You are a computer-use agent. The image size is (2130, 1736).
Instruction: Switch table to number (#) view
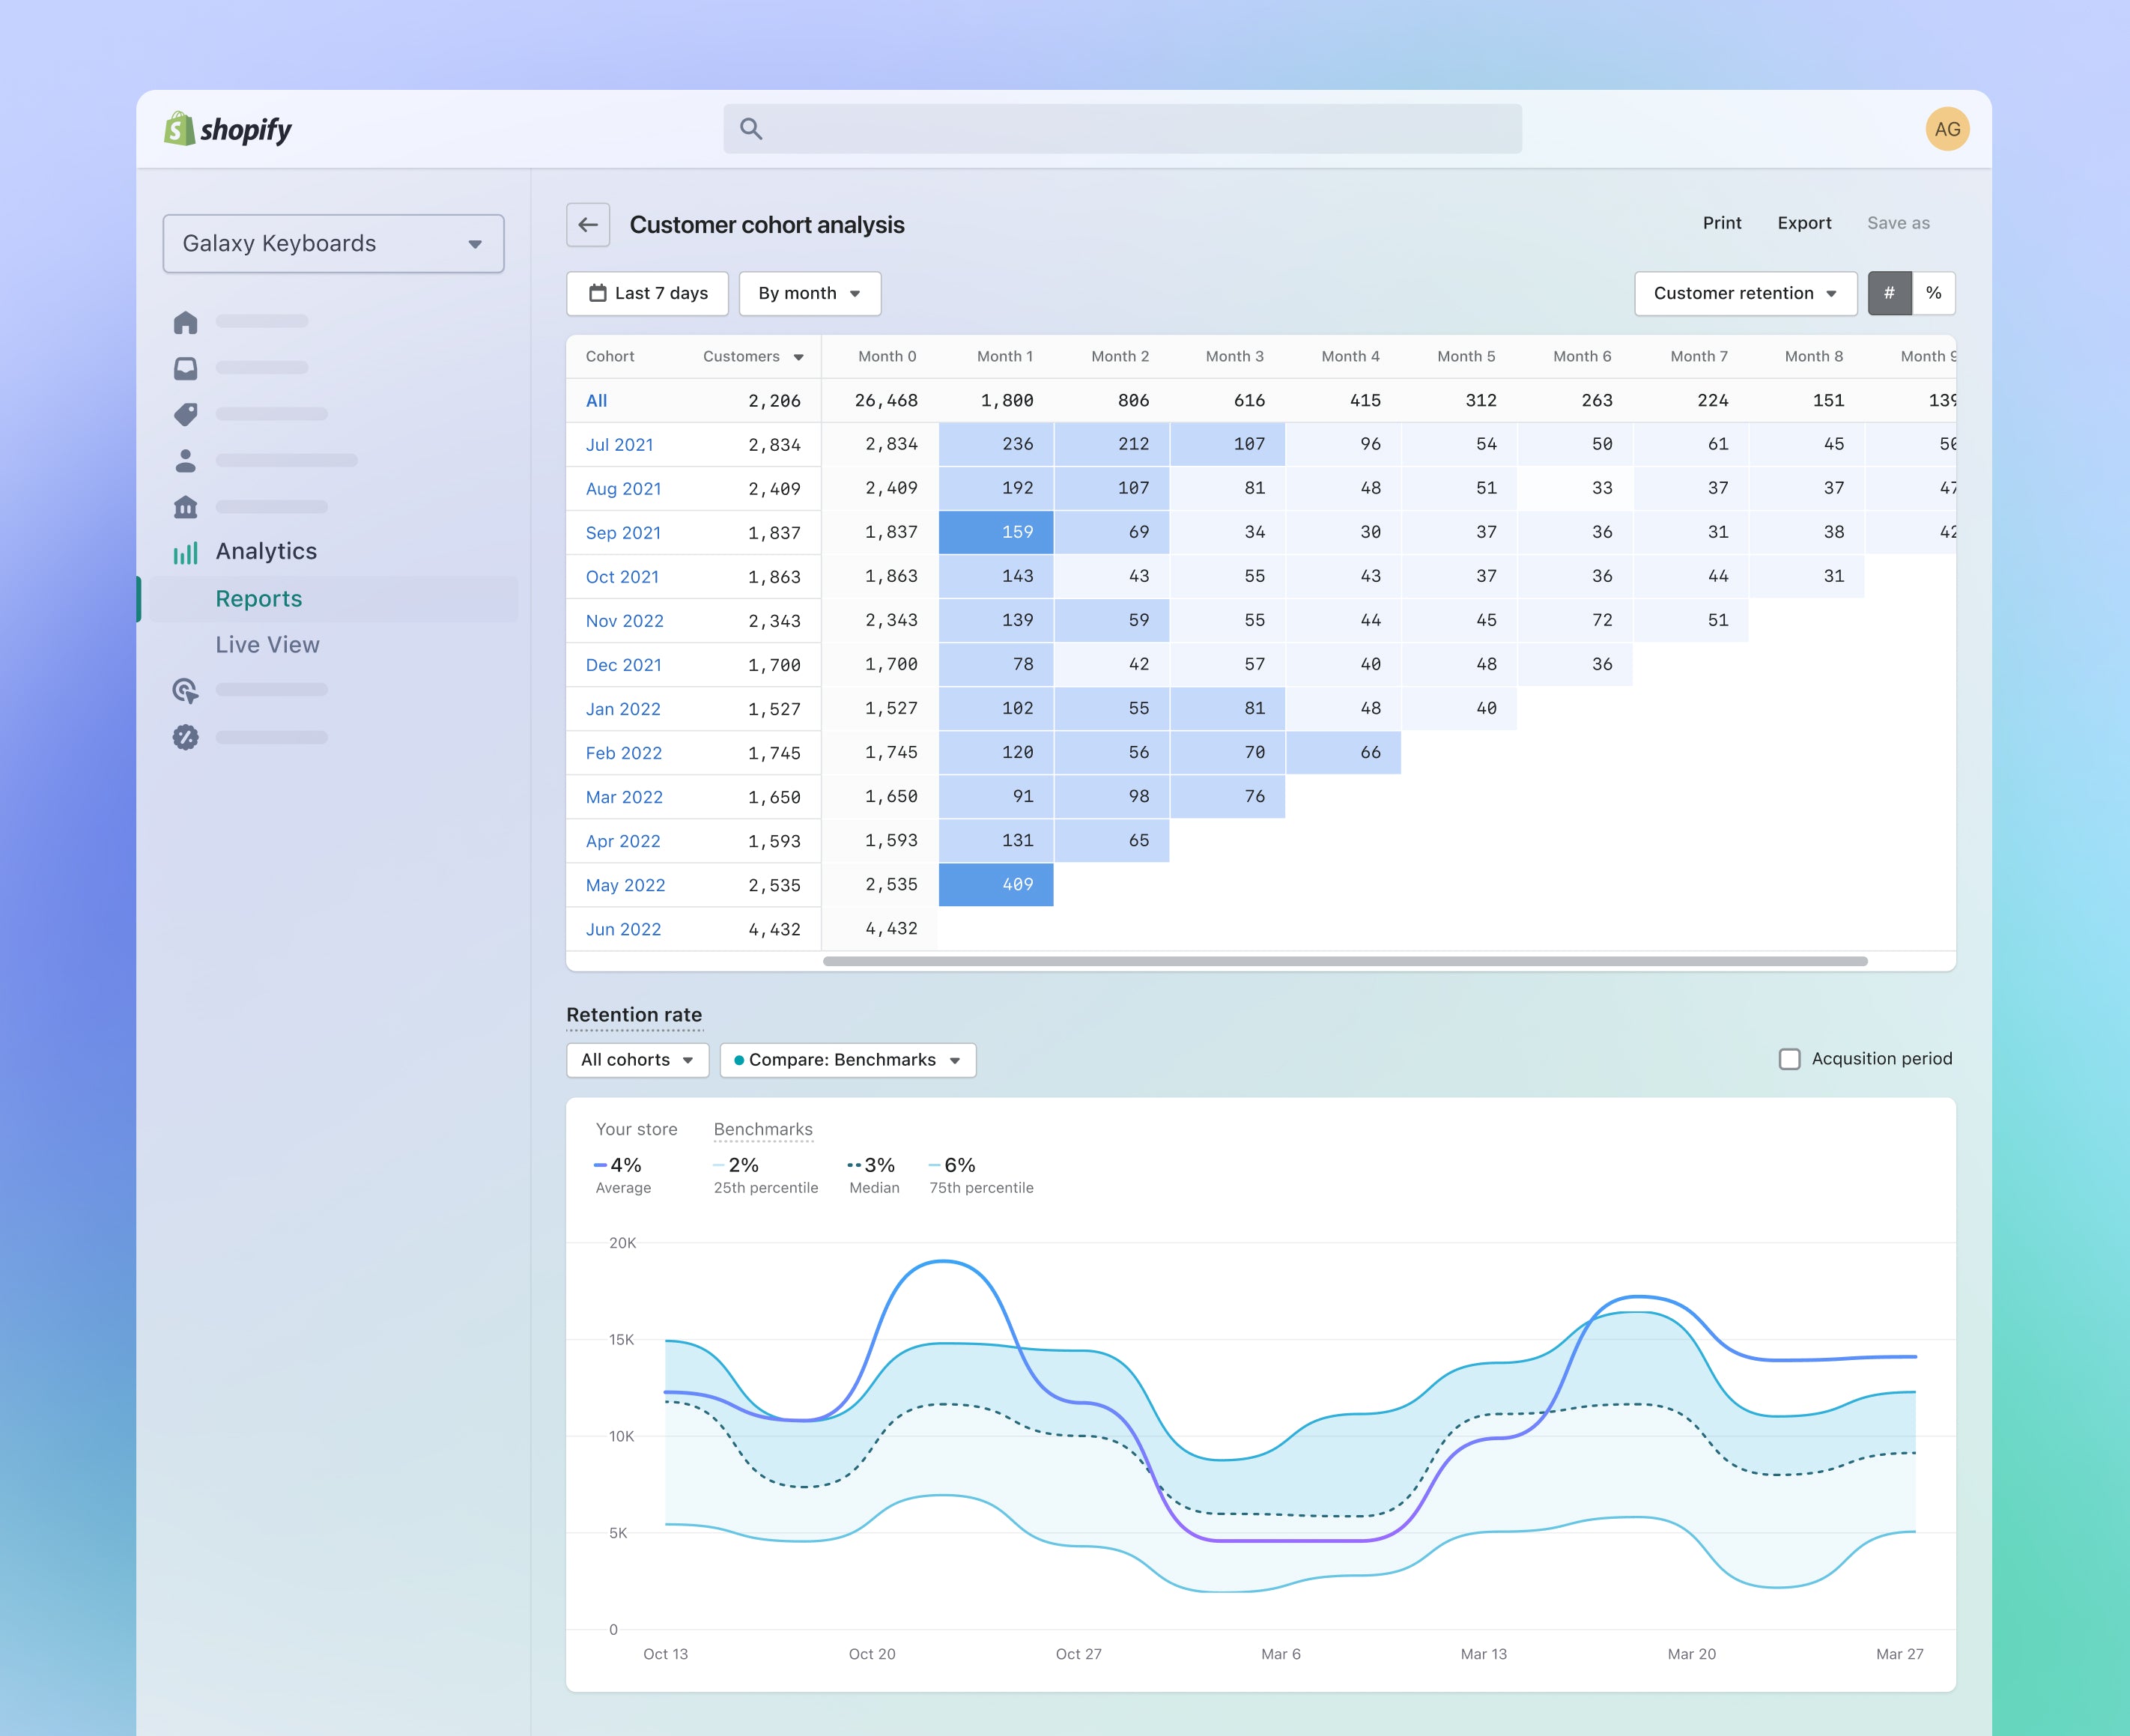click(1889, 293)
